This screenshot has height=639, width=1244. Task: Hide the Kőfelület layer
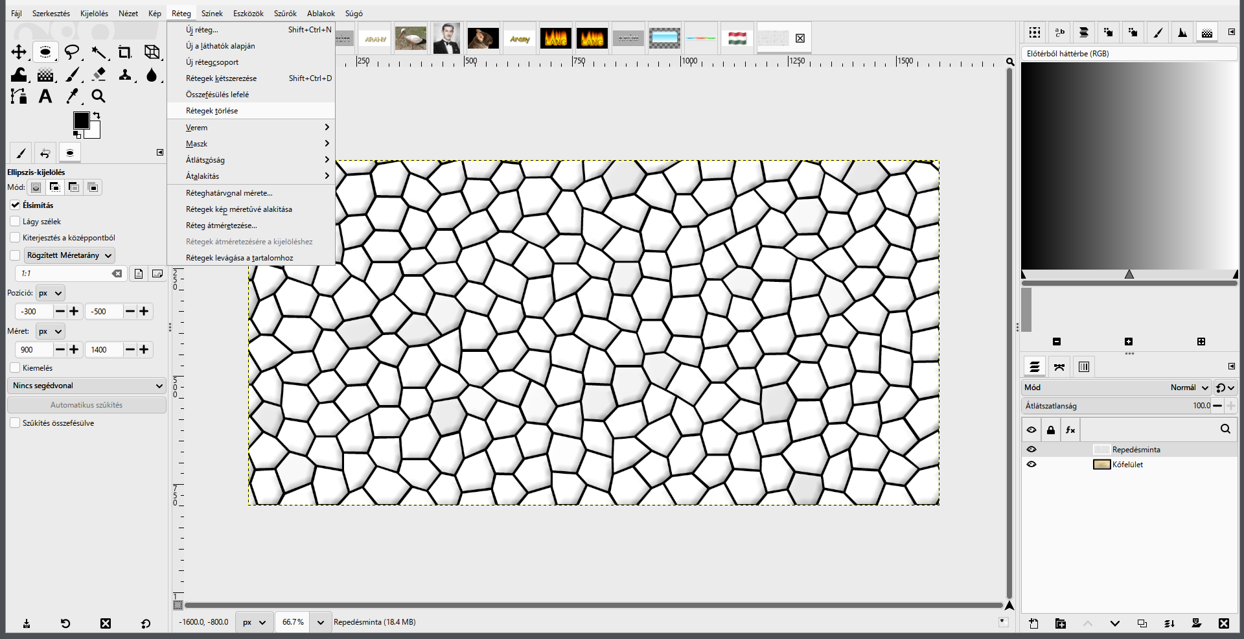click(x=1031, y=464)
